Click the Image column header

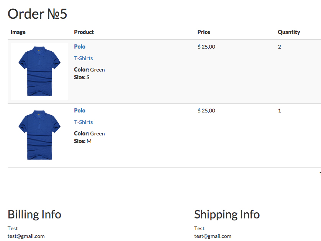pyautogui.click(x=18, y=32)
